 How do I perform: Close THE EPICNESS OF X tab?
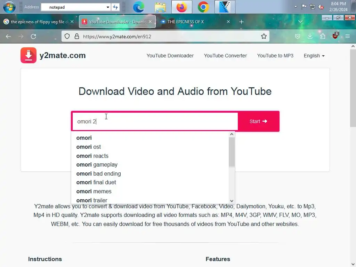pos(228,22)
